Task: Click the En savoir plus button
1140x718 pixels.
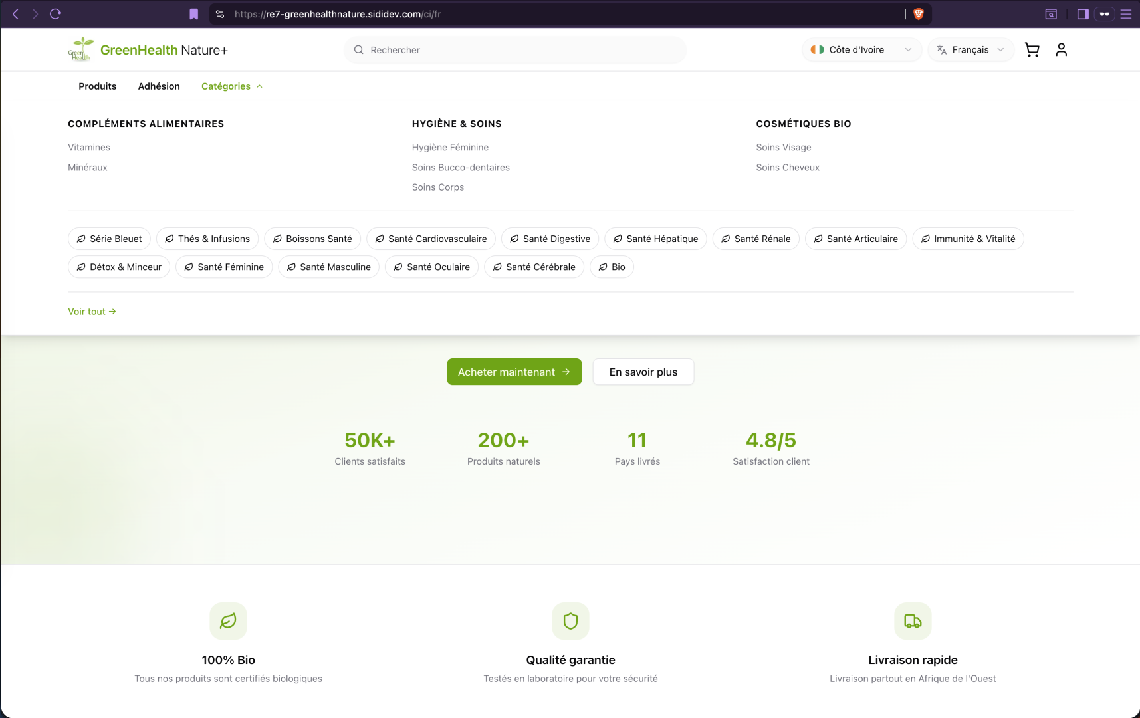Action: (643, 372)
